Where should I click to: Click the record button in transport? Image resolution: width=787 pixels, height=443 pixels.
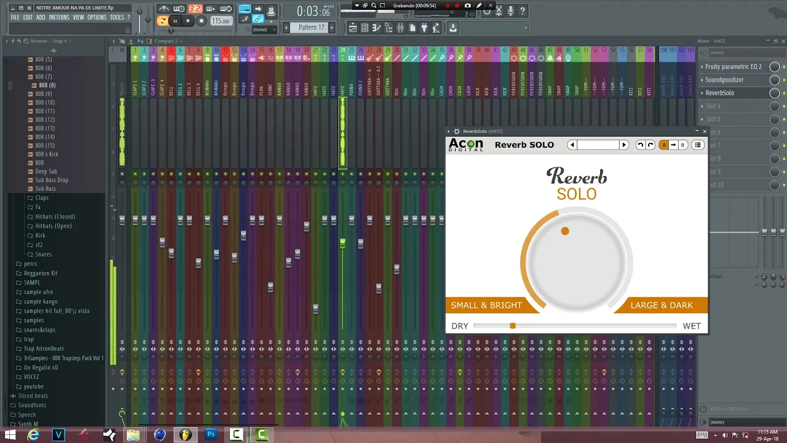coord(201,21)
